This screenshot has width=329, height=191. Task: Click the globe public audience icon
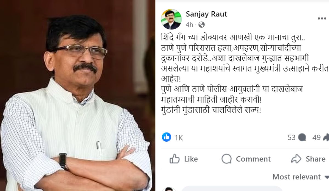[x=201, y=25]
